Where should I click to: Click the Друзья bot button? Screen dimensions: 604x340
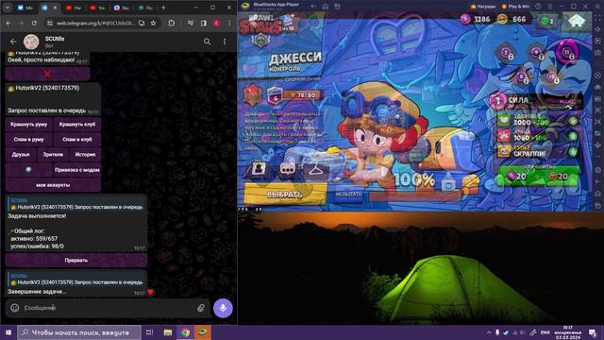[x=21, y=155]
